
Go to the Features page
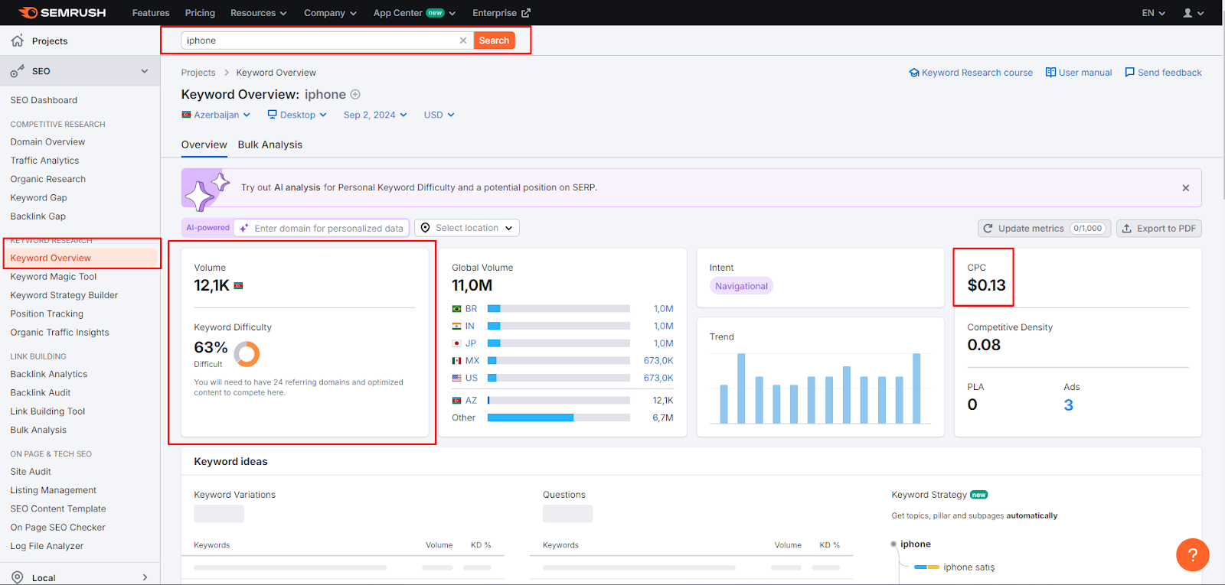coord(151,13)
